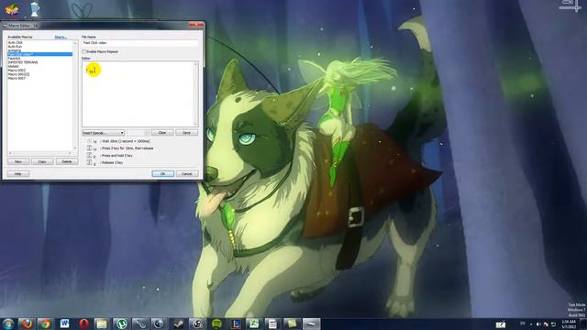Delete the selected macro
Screen dimensions: 587x330
pos(67,161)
